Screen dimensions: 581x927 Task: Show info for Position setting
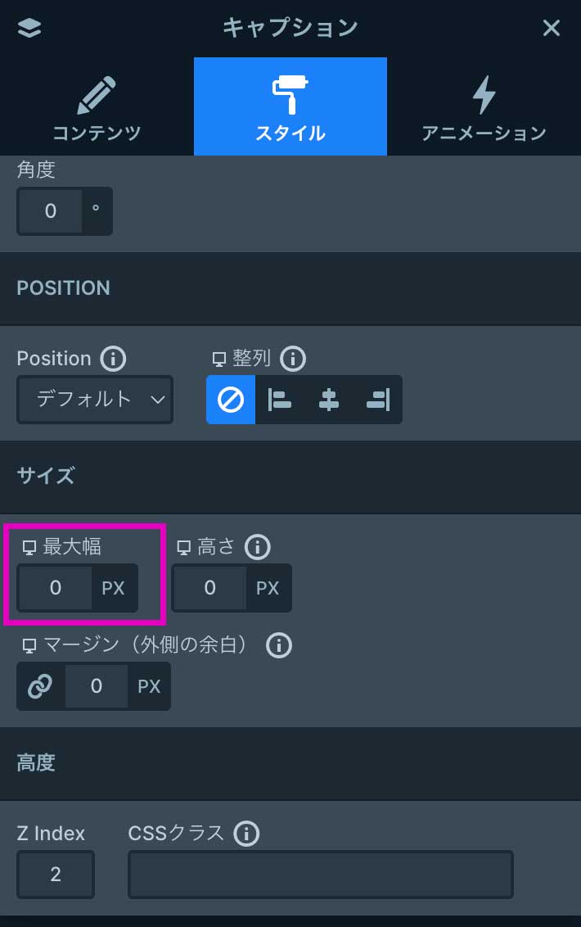[113, 359]
